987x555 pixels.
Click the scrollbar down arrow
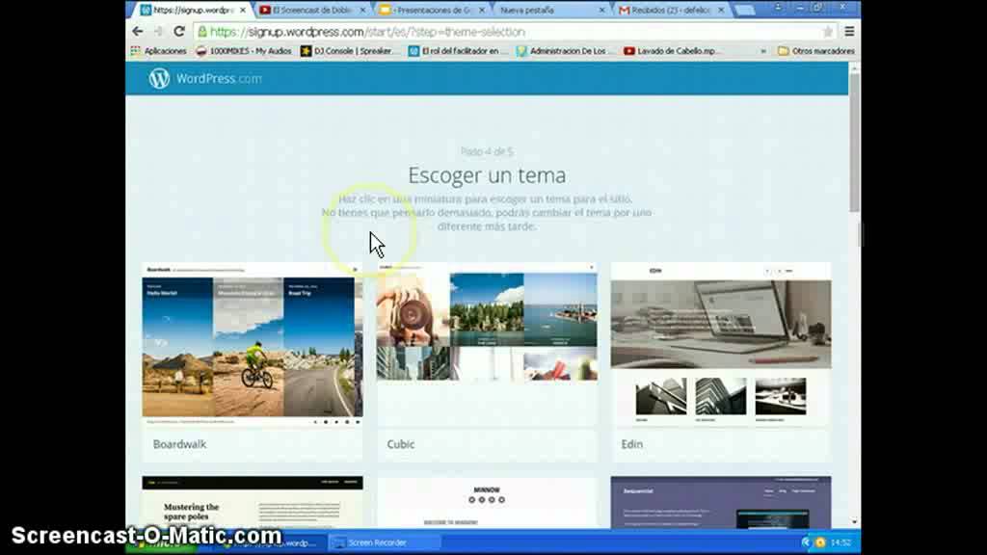(x=854, y=521)
